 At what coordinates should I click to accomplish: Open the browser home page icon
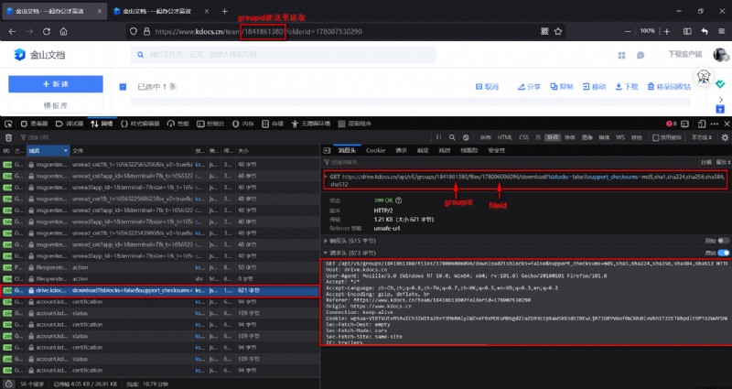point(63,32)
